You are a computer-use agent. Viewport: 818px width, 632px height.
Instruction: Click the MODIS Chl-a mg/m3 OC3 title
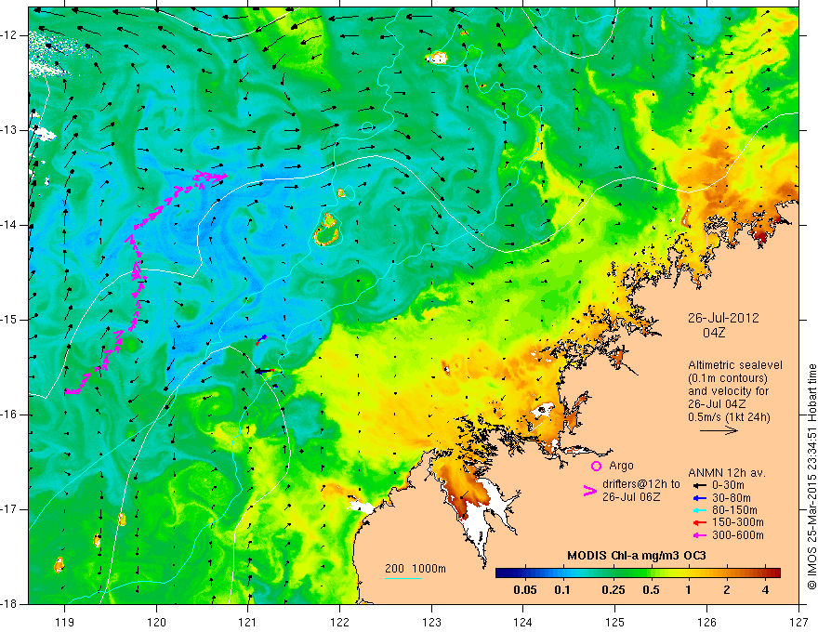tap(637, 556)
